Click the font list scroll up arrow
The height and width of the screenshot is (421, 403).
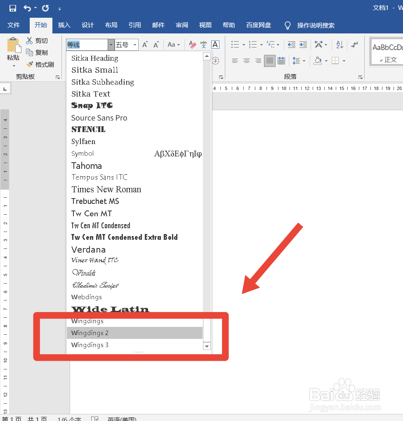pos(207,56)
